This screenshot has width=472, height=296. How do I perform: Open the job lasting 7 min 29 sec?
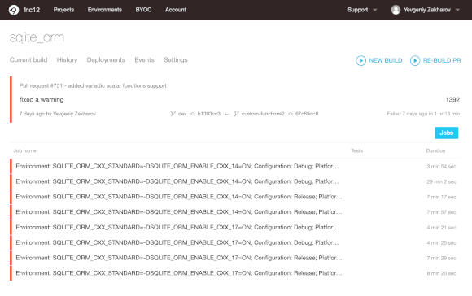[x=235, y=258]
